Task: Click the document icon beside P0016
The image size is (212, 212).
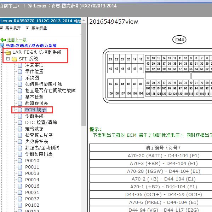Action: click(20, 186)
